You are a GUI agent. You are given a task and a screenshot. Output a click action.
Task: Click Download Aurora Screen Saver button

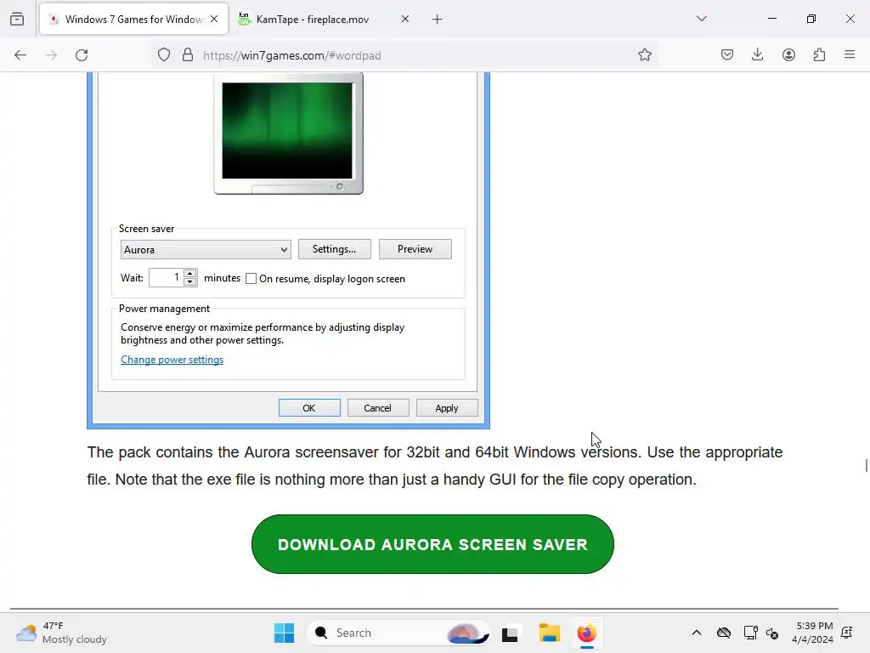(x=432, y=544)
